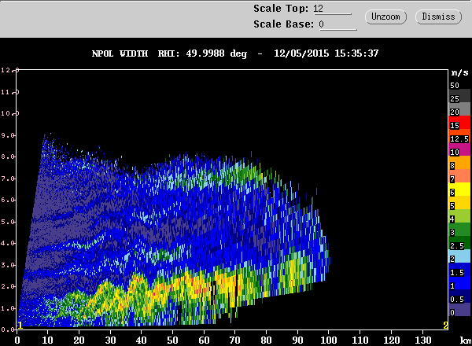Click the Unzoom button
This screenshot has height=346, width=472.
coord(385,17)
